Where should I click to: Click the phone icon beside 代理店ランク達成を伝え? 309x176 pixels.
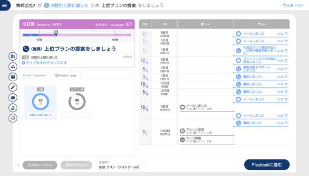pos(239,51)
